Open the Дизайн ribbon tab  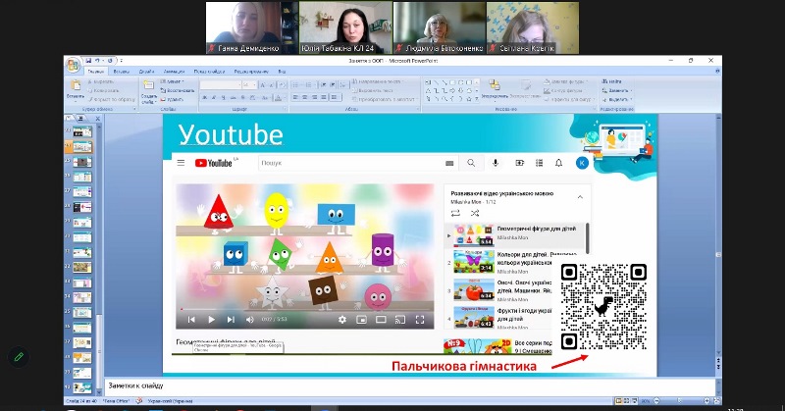145,72
